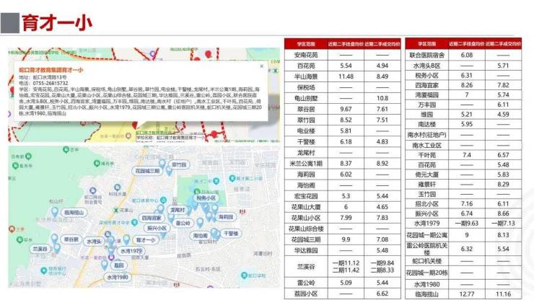Click the 花园城三期 label on the map
The width and height of the screenshot is (534, 300).
(147, 171)
